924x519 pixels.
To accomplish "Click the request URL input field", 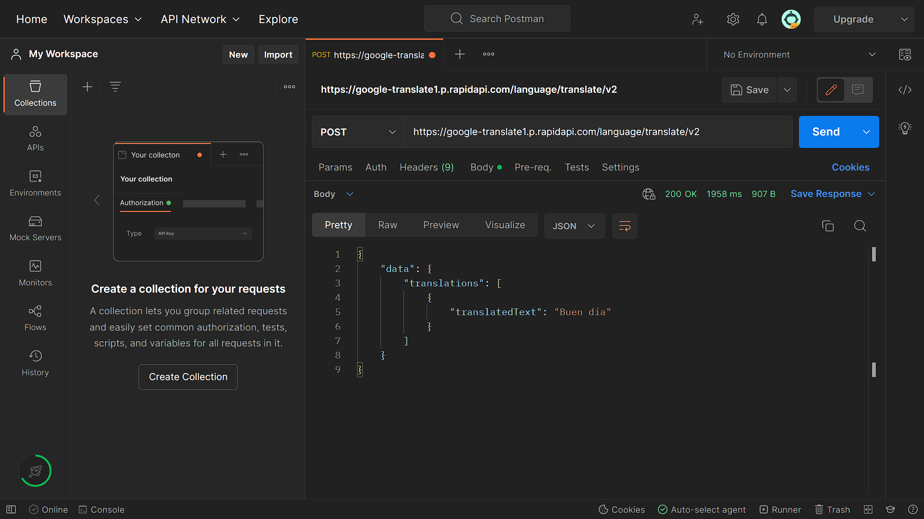I will pos(598,132).
